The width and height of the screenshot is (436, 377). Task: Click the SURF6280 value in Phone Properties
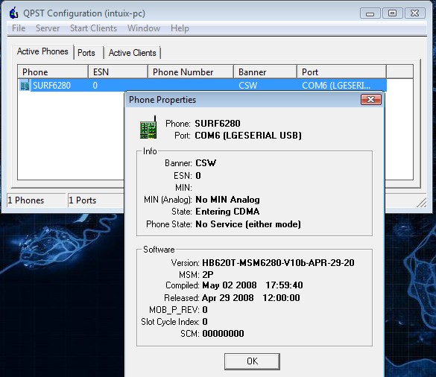point(218,123)
